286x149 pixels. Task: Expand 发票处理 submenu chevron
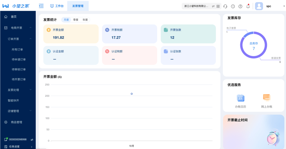point(30,90)
